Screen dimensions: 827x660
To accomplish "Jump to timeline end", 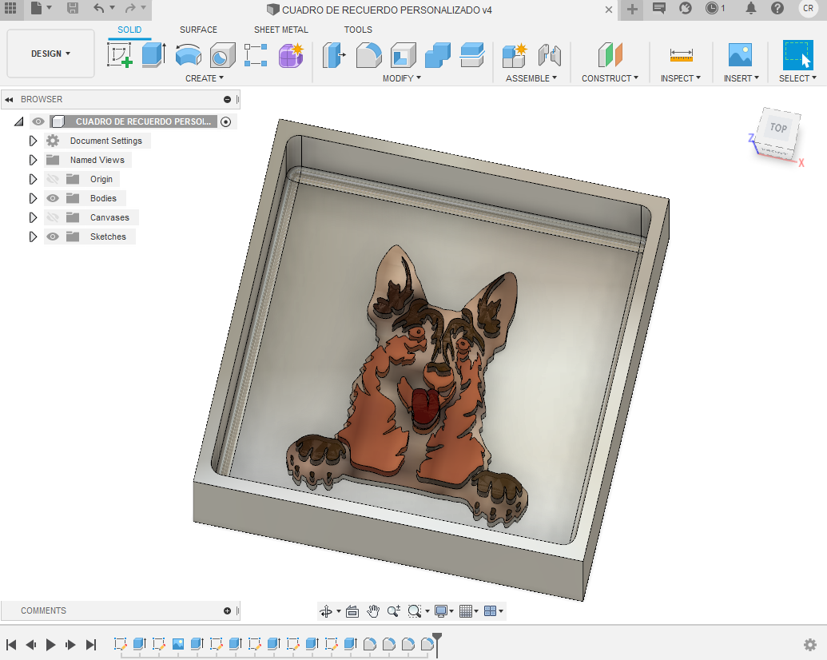I will point(91,644).
